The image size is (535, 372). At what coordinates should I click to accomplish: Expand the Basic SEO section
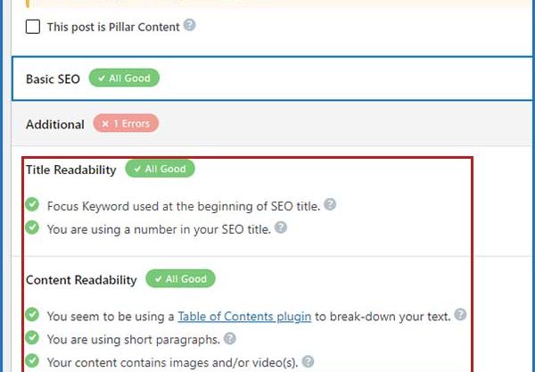(x=273, y=79)
